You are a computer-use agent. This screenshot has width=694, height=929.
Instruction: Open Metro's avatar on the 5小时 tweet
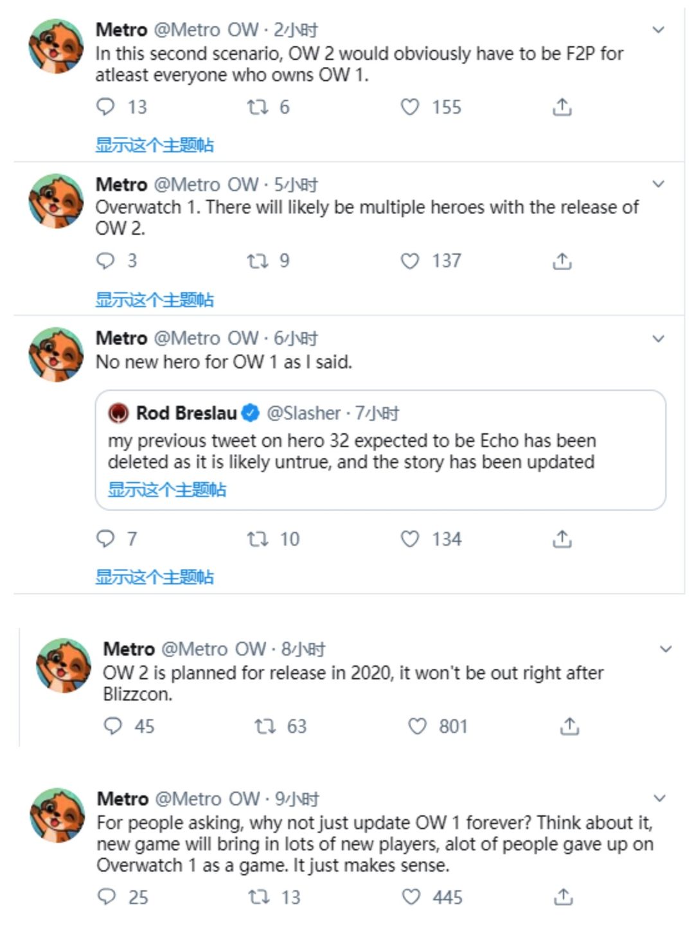point(57,201)
